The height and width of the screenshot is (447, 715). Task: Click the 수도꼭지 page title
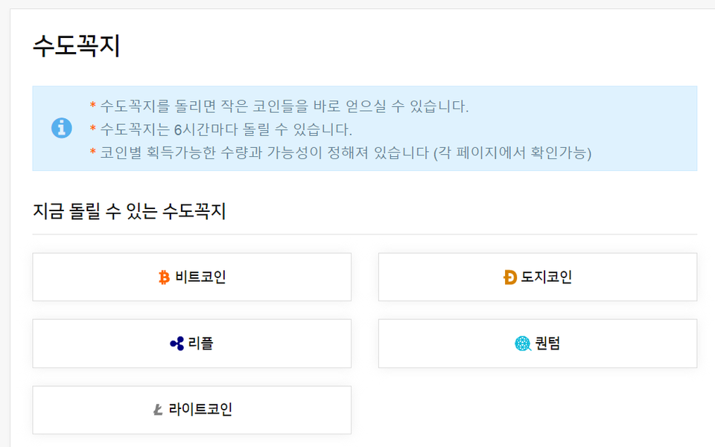click(76, 46)
